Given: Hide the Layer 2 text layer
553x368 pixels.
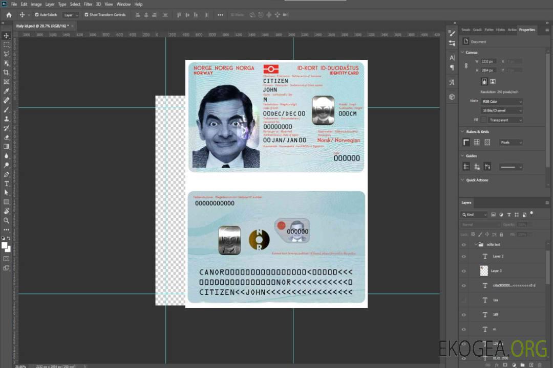Looking at the screenshot, I should click(464, 256).
